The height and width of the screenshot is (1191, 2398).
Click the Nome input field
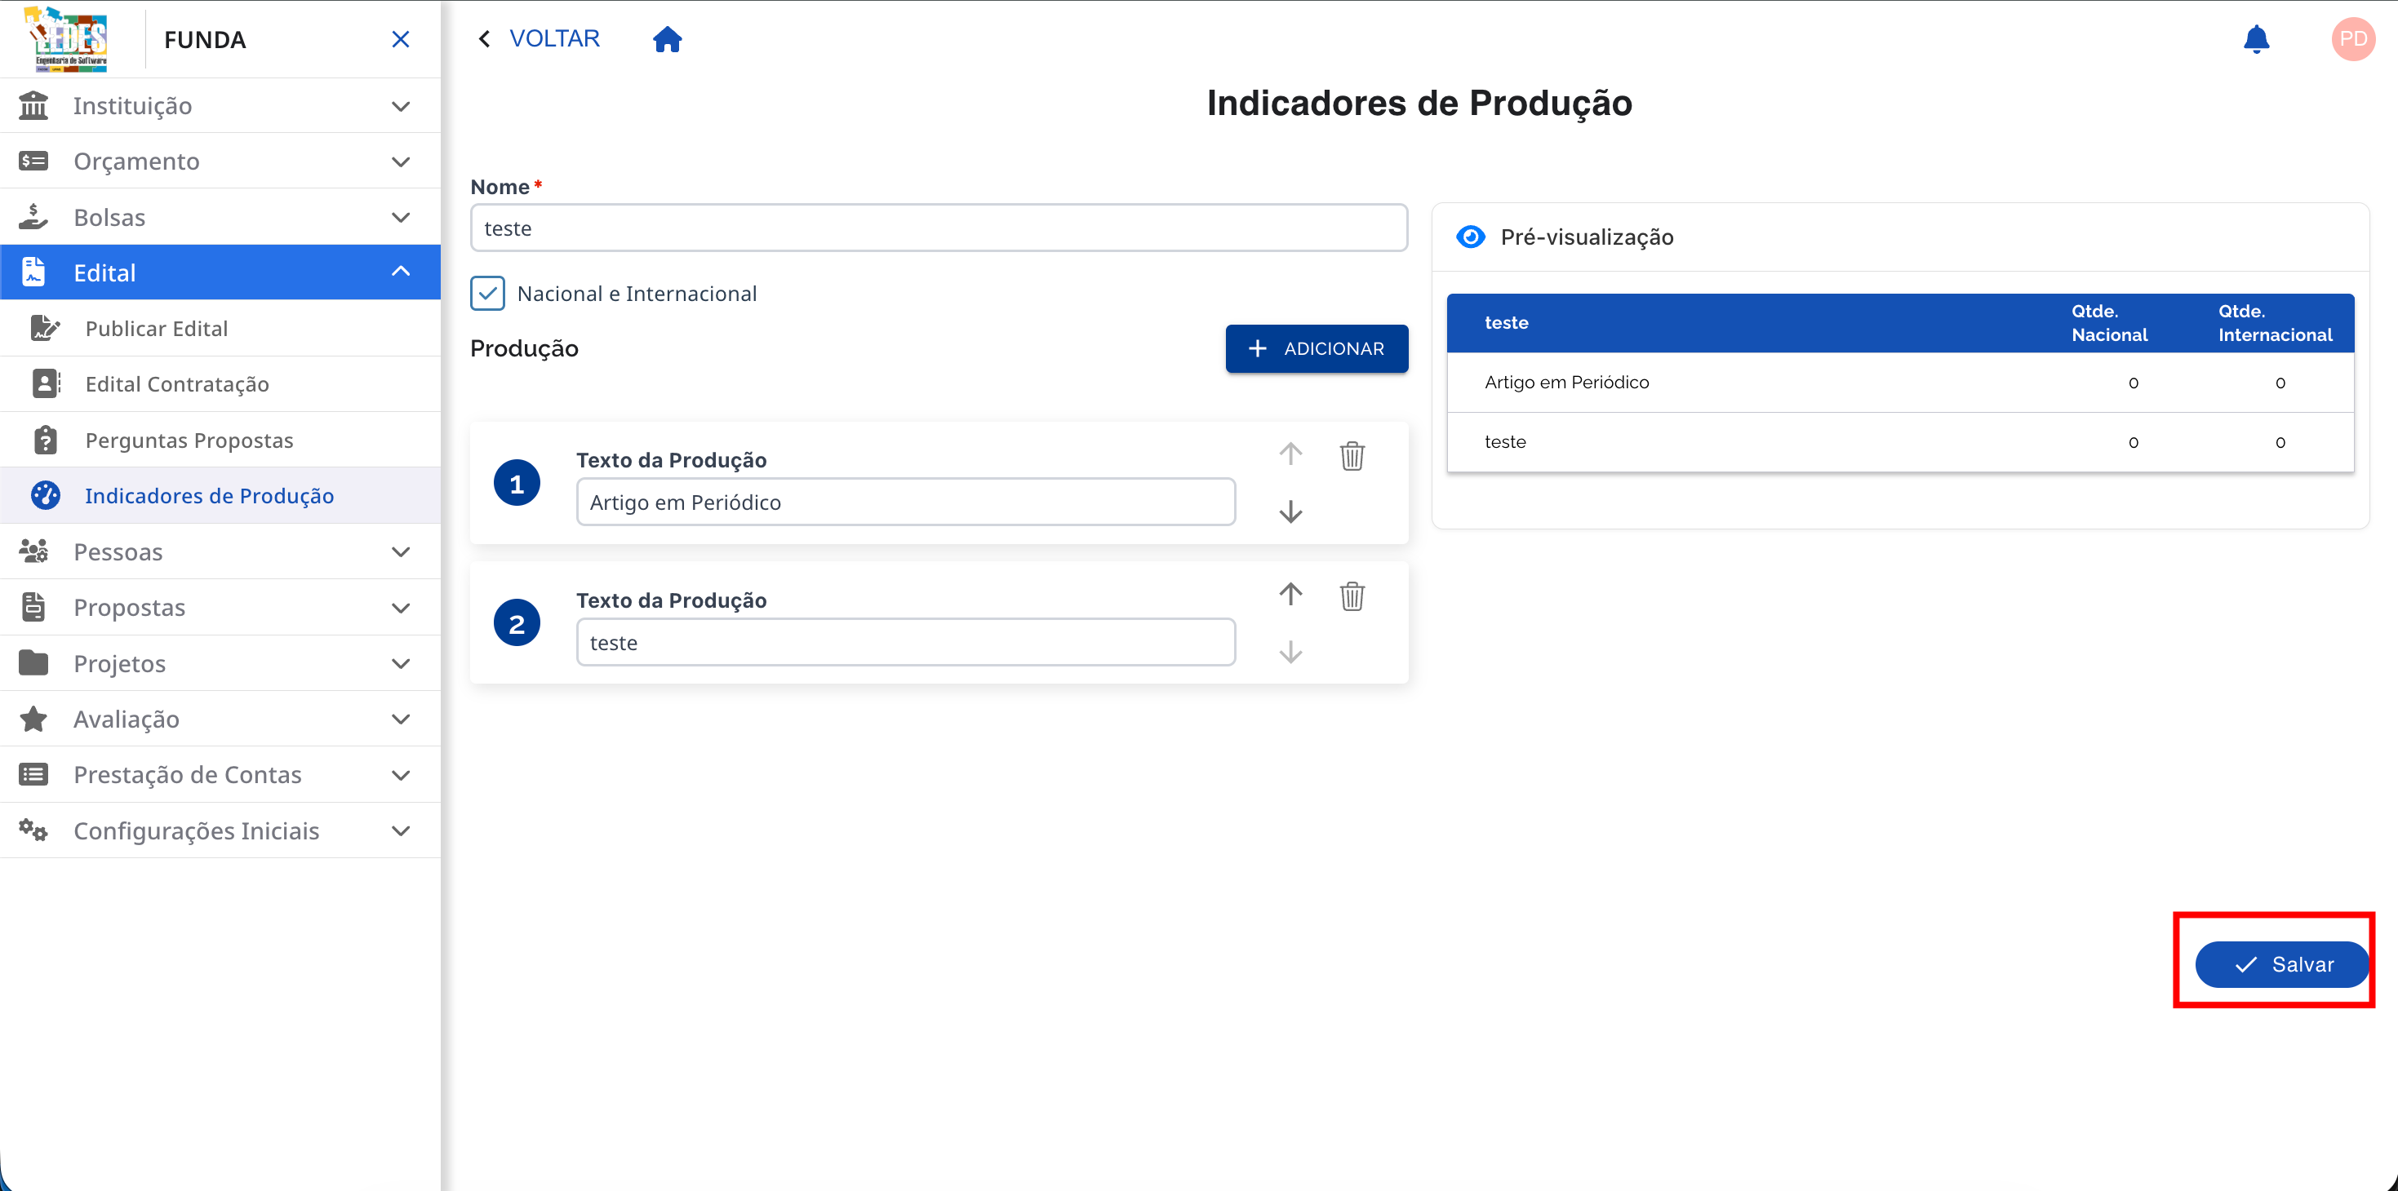point(939,228)
